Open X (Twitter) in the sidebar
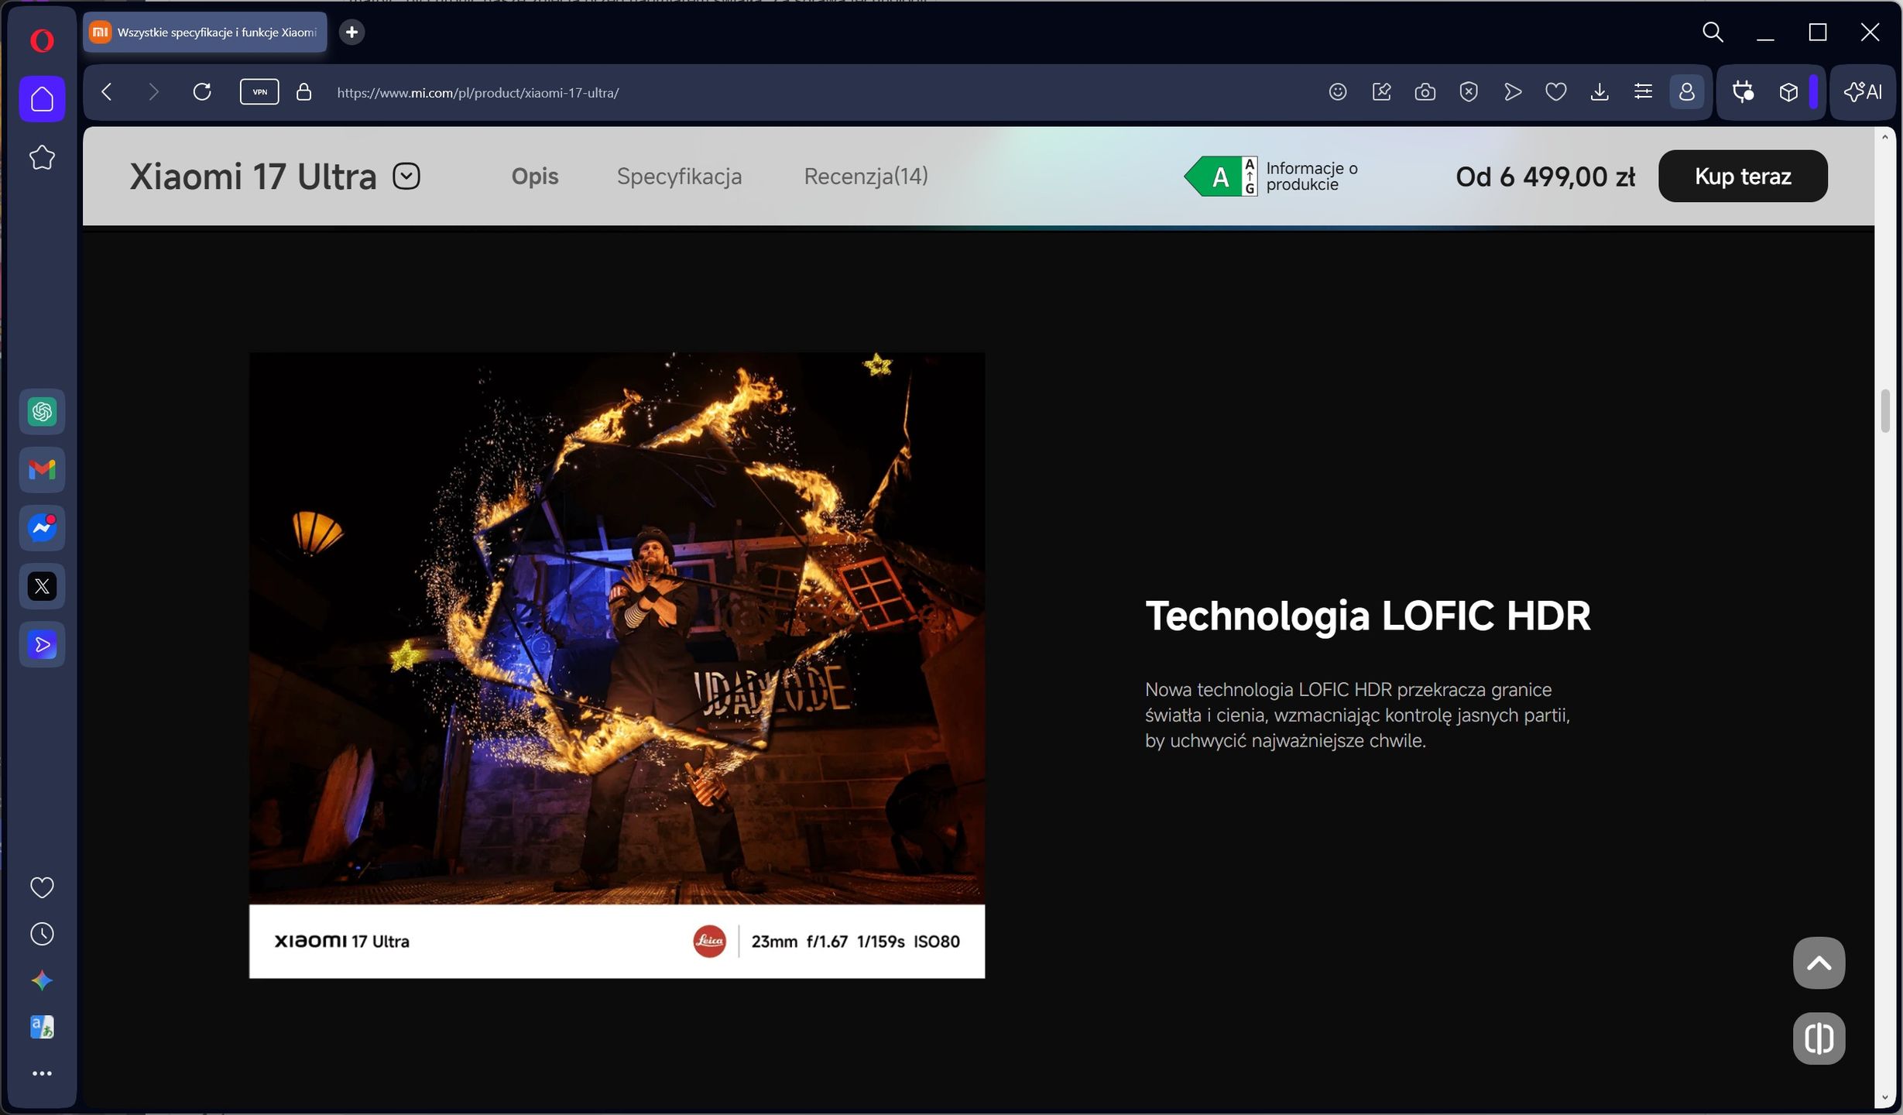1903x1115 pixels. (42, 586)
